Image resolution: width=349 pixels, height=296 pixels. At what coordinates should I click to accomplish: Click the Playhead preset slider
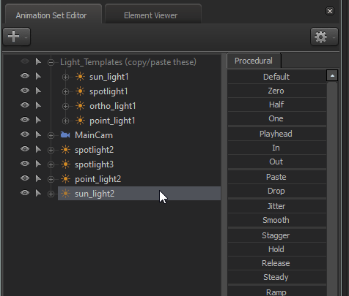[x=276, y=134]
